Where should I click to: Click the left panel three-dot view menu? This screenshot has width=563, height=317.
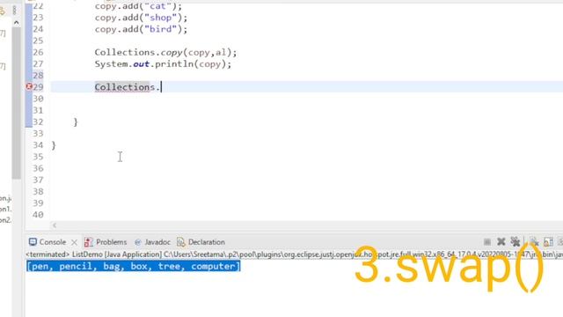click(14, 10)
